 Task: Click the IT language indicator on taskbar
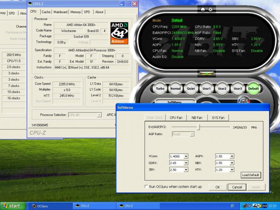pyautogui.click(x=232, y=206)
